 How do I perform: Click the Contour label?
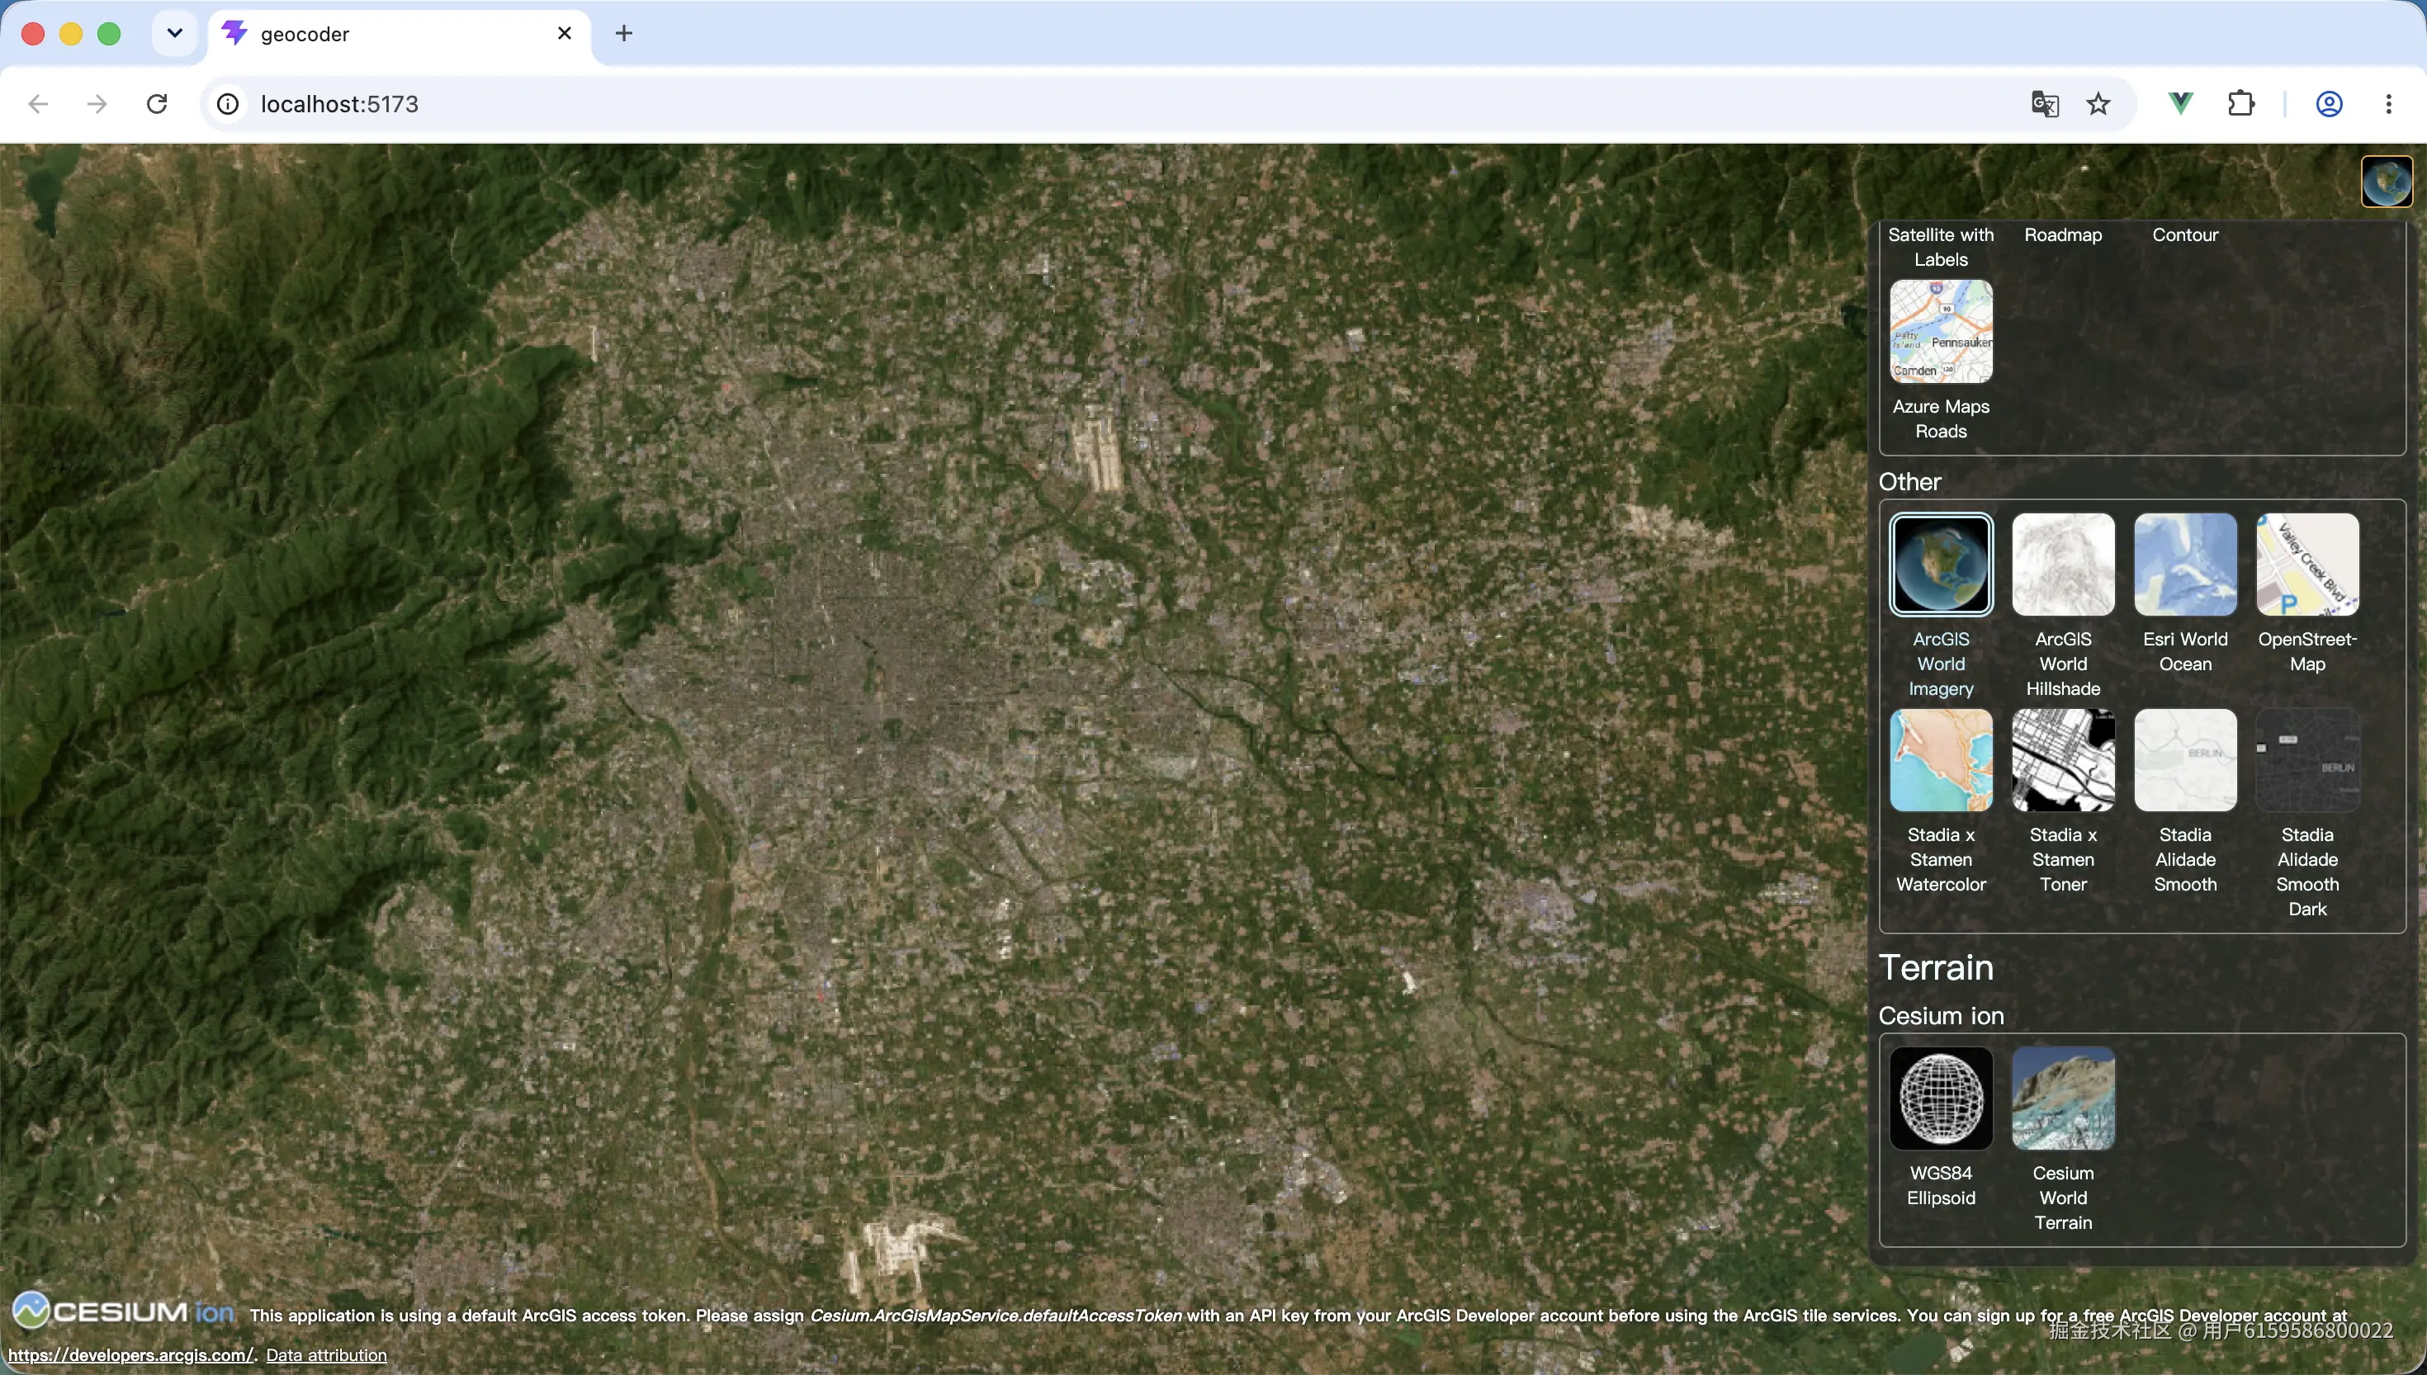coord(2185,234)
